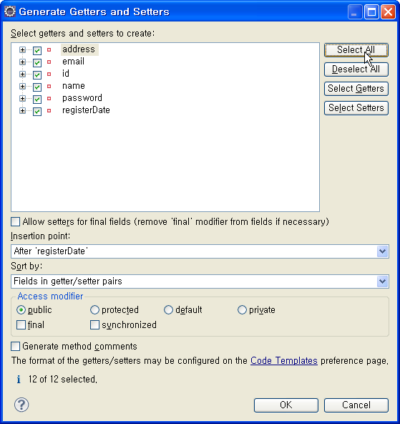Uncheck the name field checkbox
Image resolution: width=400 pixels, height=424 pixels.
pyautogui.click(x=37, y=87)
